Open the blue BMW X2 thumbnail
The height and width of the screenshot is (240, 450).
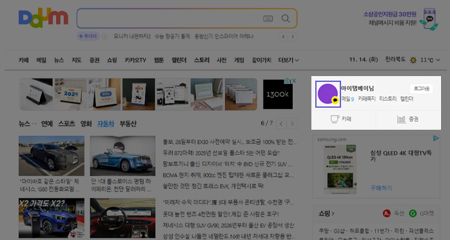coord(52,218)
